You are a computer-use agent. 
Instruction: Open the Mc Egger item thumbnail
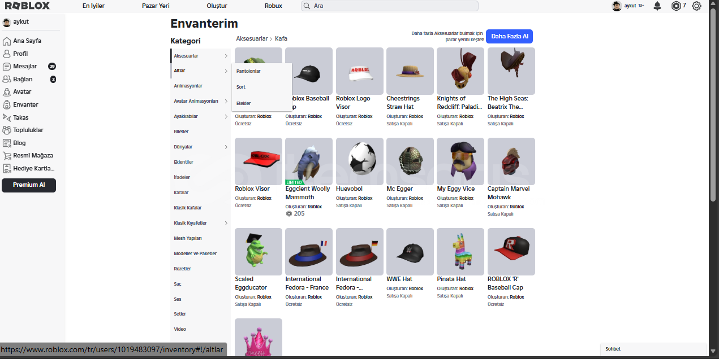(x=410, y=161)
